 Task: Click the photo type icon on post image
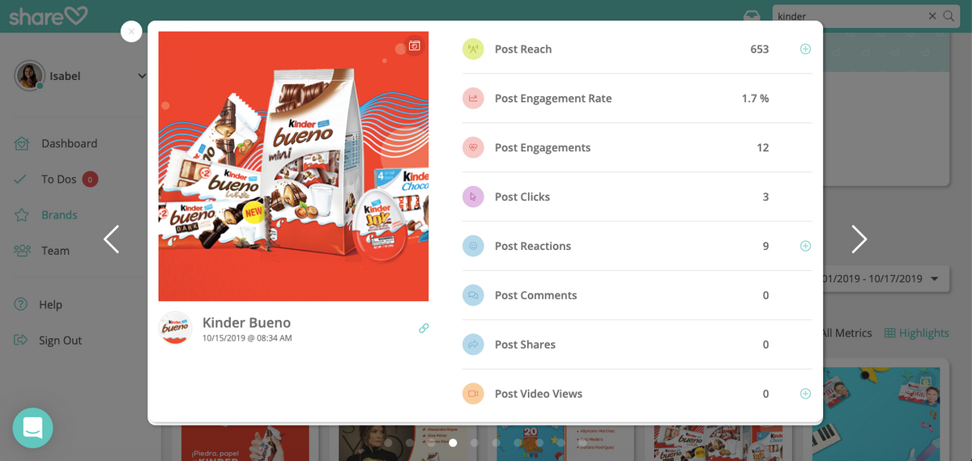414,46
